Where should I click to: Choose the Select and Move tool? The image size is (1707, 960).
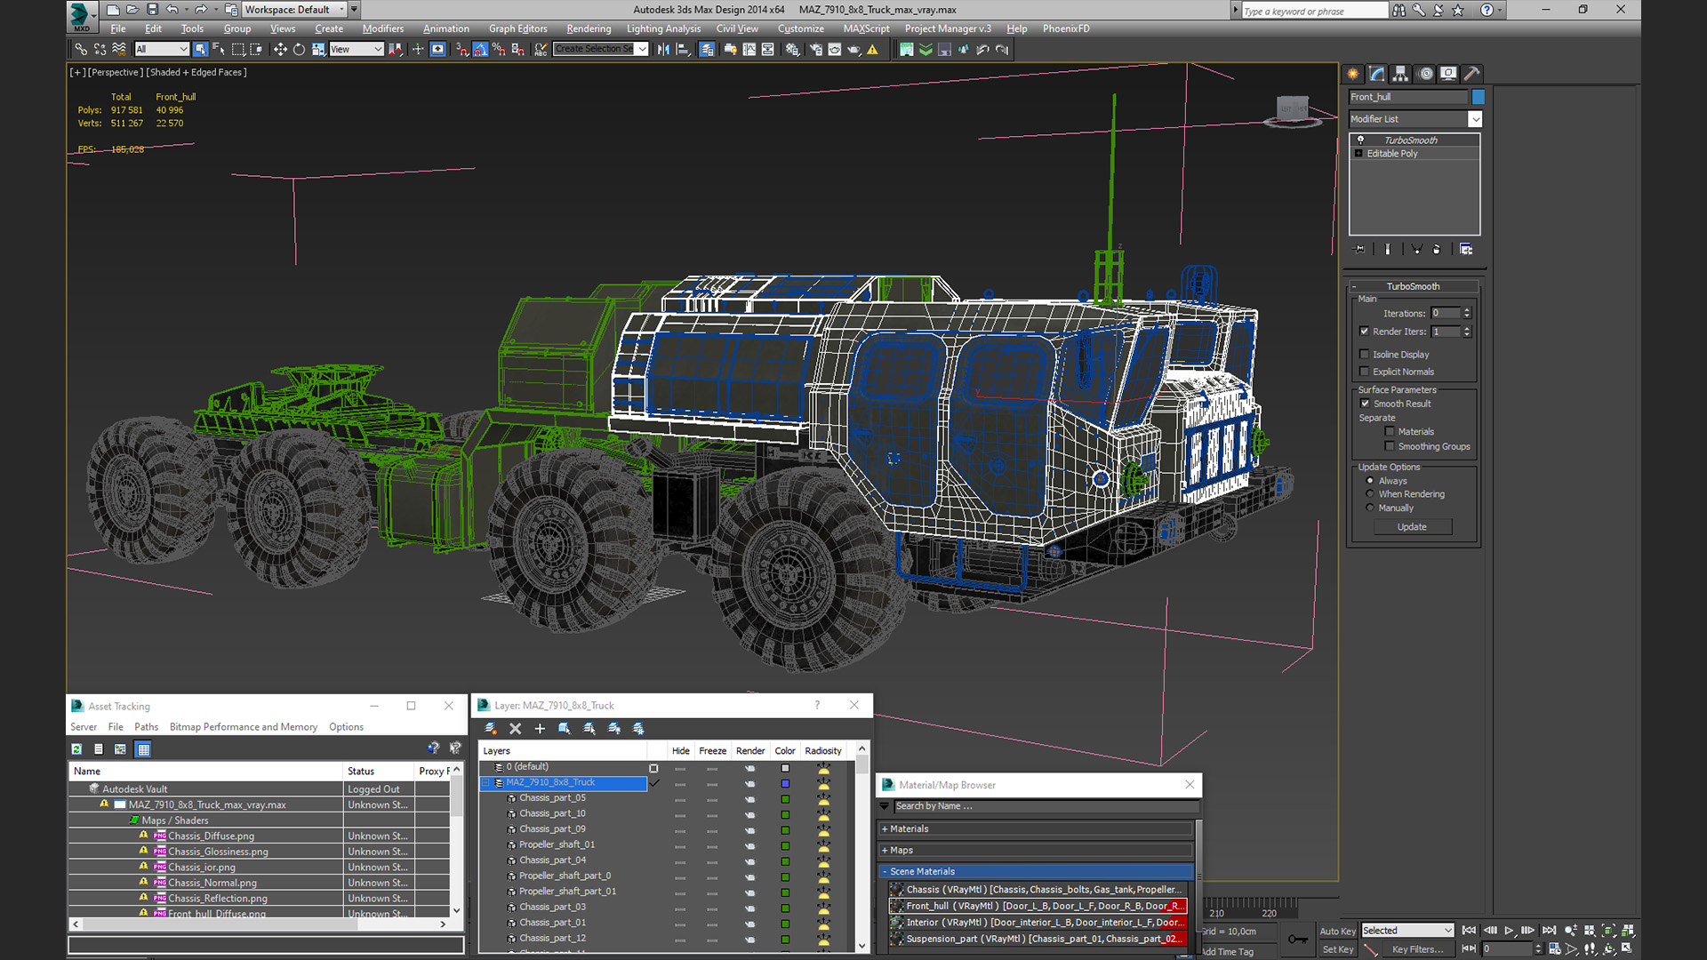280,50
